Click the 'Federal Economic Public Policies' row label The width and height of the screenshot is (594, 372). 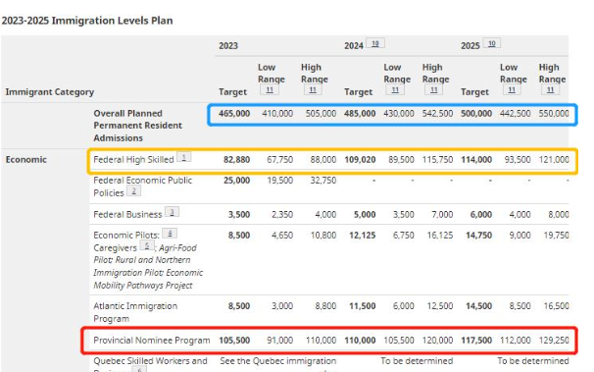pyautogui.click(x=143, y=186)
